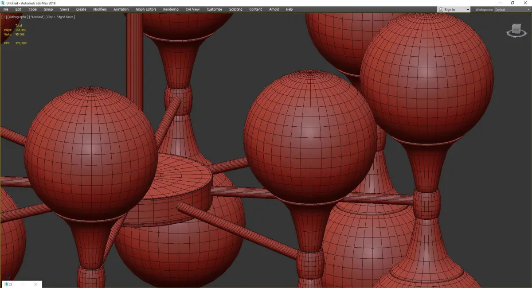Open the Customize menu
This screenshot has width=532, height=288.
point(215,9)
